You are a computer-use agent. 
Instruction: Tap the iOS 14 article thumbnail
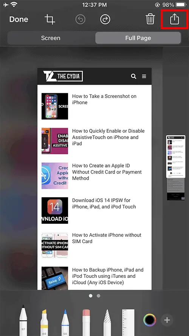[x=55, y=211]
